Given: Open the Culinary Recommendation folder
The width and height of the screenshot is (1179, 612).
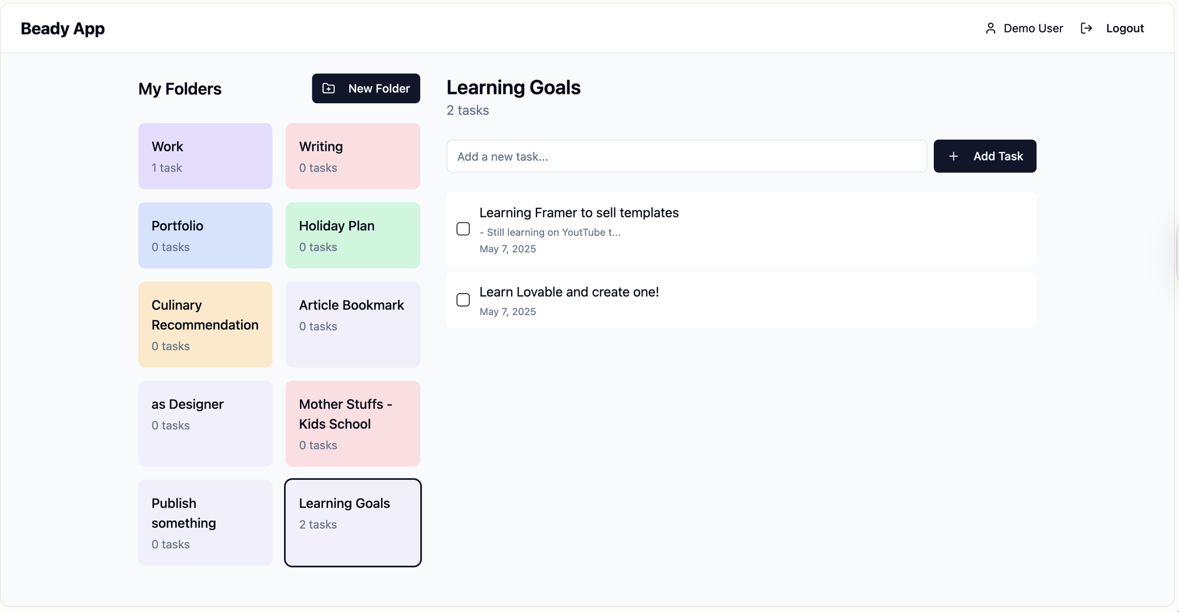Looking at the screenshot, I should [205, 324].
